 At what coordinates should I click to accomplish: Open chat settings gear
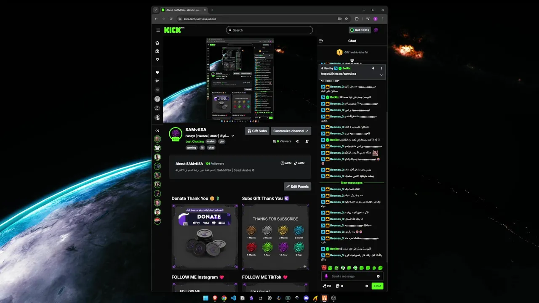click(x=367, y=286)
